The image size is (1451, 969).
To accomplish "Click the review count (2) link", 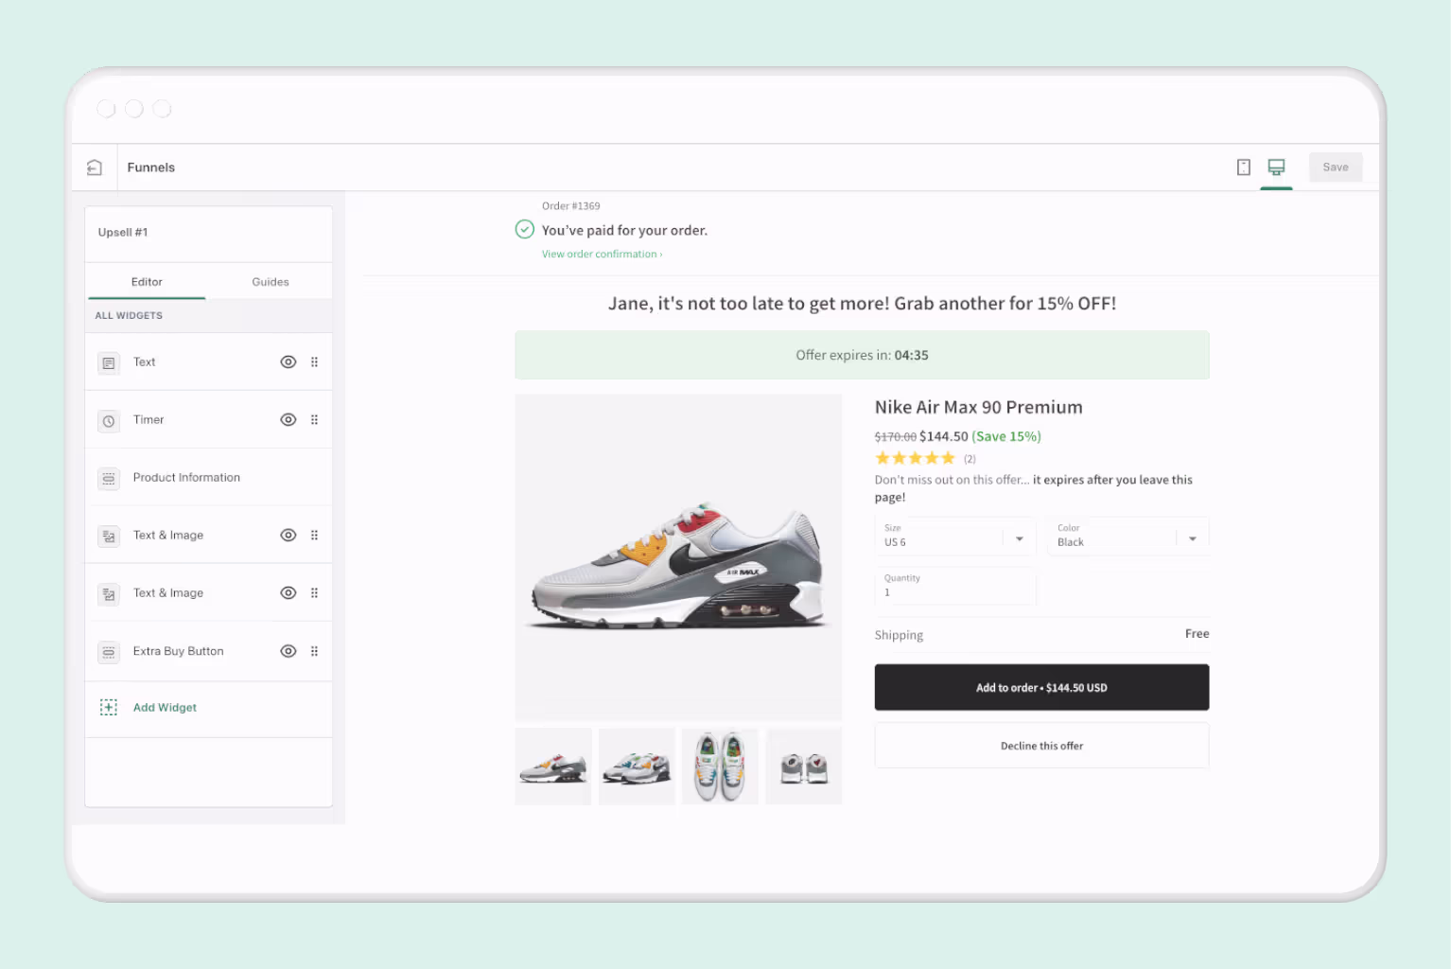I will (970, 459).
